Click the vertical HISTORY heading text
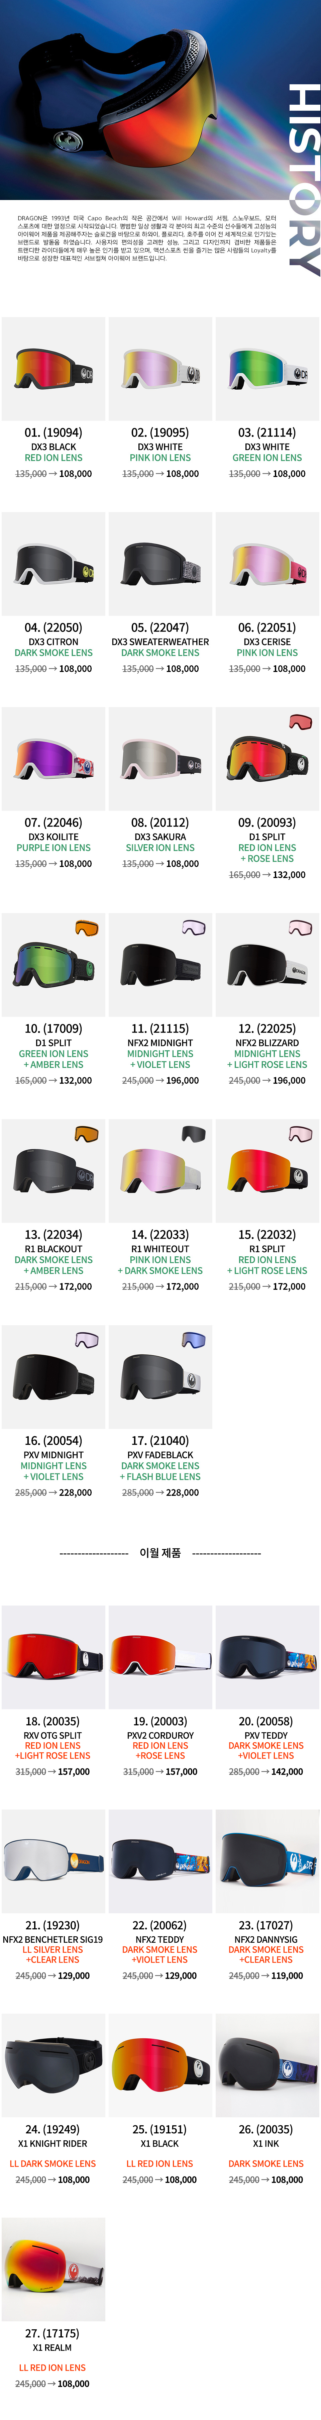321x2420 pixels. pyautogui.click(x=303, y=179)
